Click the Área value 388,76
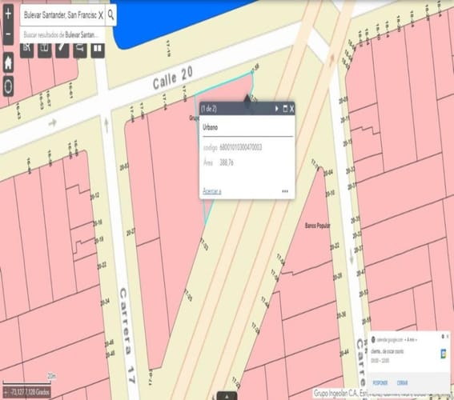Image resolution: width=454 pixels, height=400 pixels. pyautogui.click(x=227, y=162)
